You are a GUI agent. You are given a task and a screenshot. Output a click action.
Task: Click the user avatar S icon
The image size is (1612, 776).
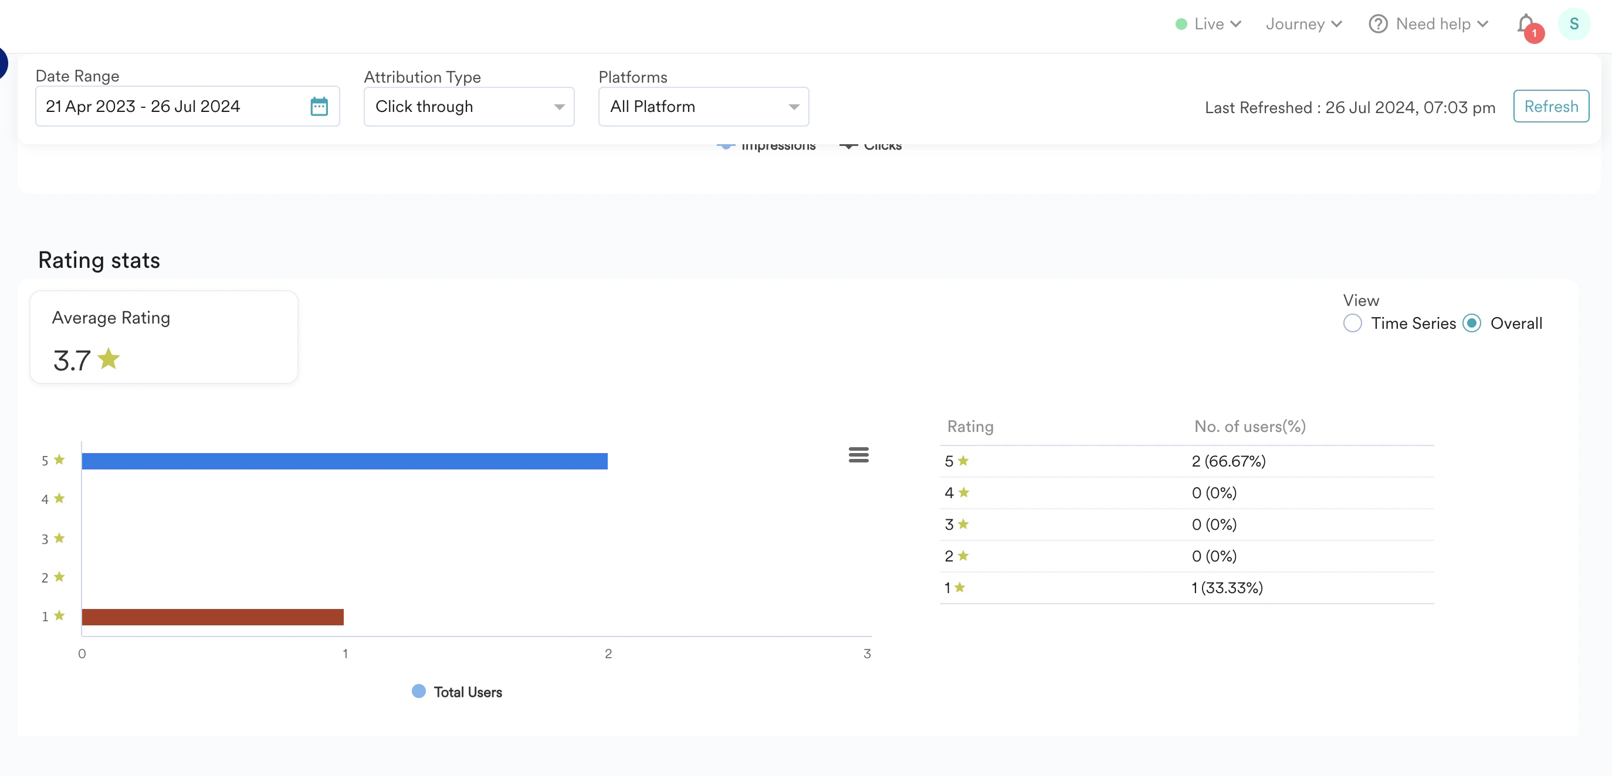click(1573, 24)
